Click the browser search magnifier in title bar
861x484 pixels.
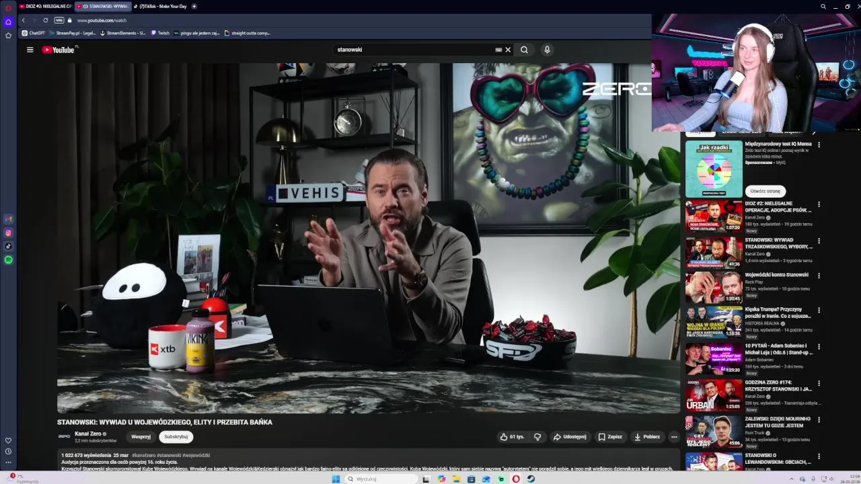(x=823, y=7)
